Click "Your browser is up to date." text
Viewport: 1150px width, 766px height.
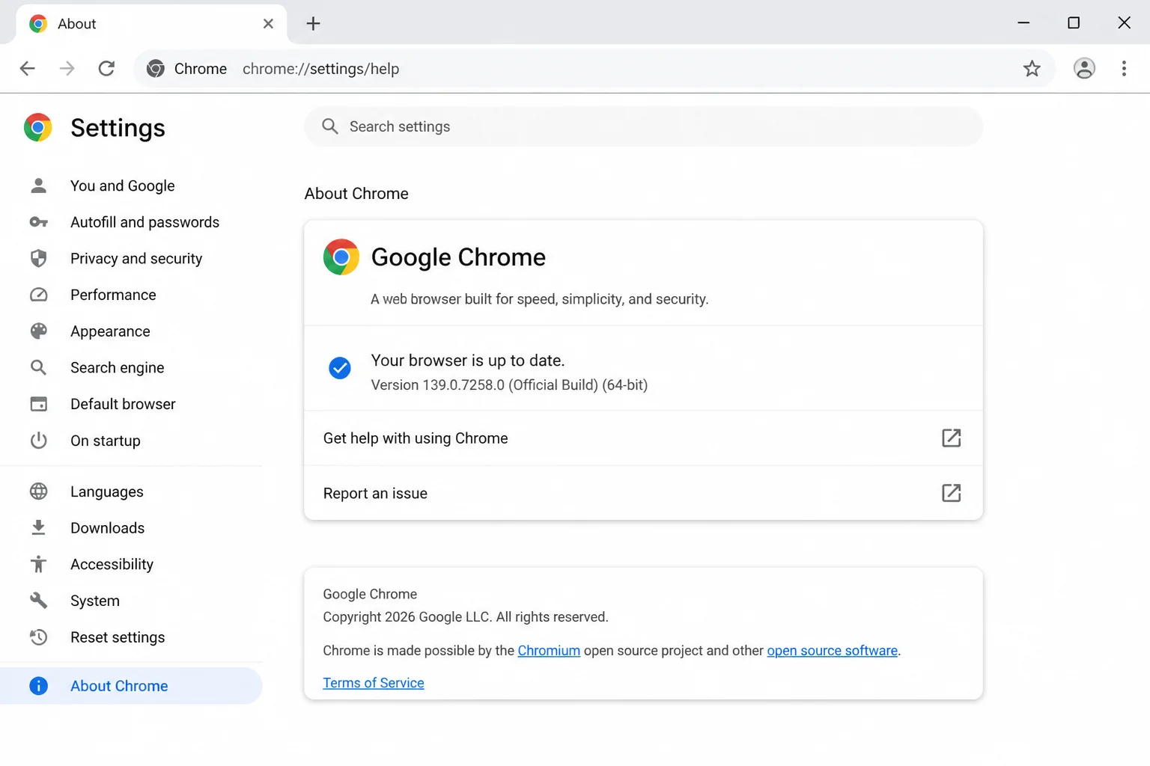468,361
